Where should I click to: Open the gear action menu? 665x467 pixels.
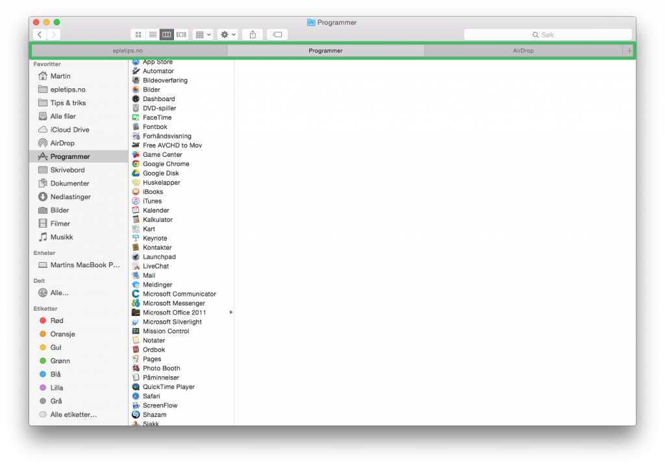pyautogui.click(x=228, y=34)
